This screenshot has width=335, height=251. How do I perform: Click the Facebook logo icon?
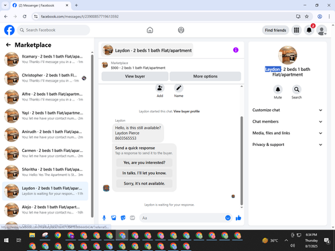point(9,30)
